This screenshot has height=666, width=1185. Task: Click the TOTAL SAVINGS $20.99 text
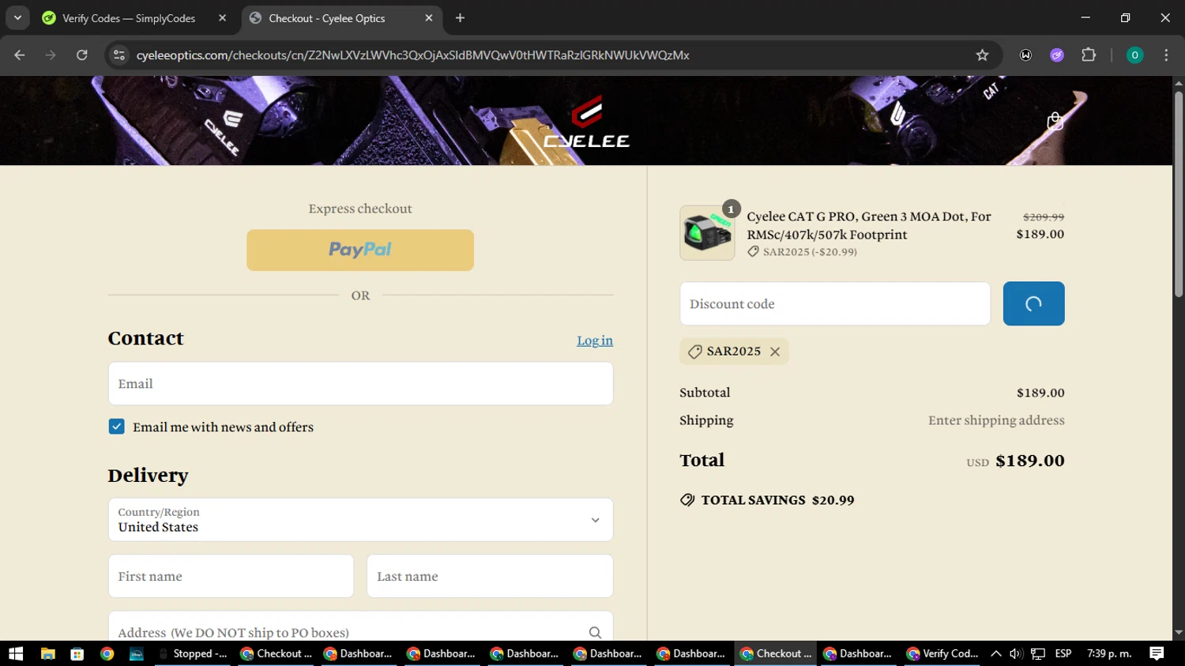point(777,500)
